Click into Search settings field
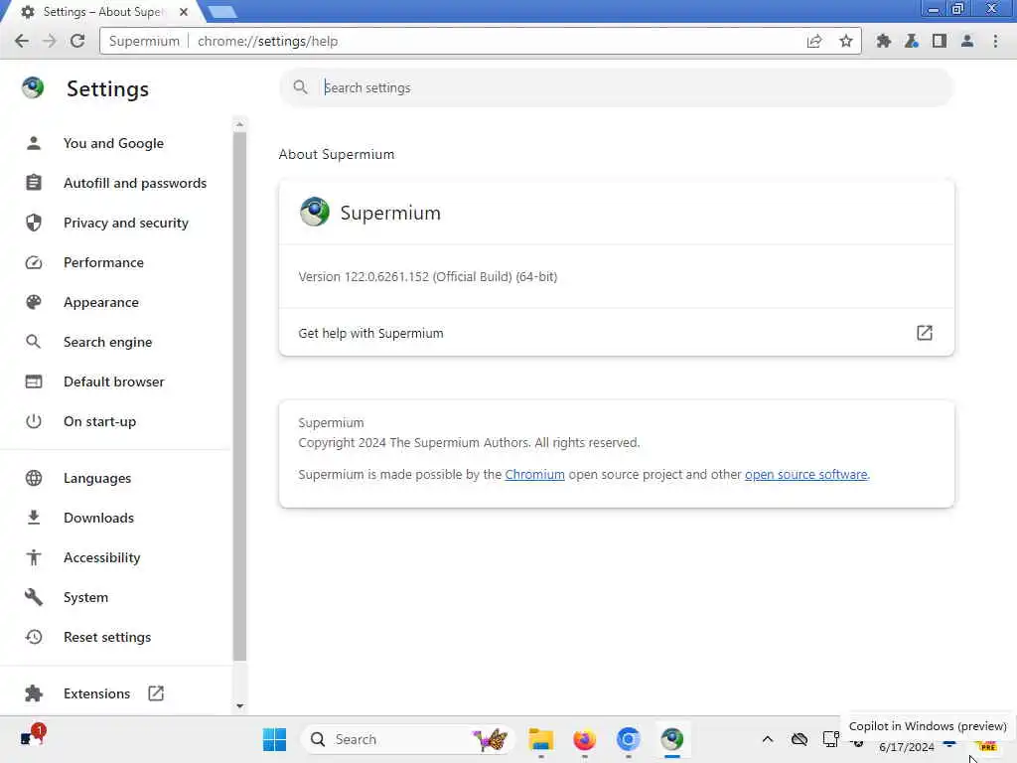The width and height of the screenshot is (1017, 763). coord(616,87)
